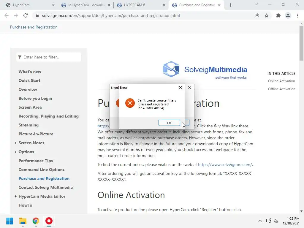Image resolution: width=304 pixels, height=228 pixels.
Task: Click the Solveig Multimedia logo
Action: pyautogui.click(x=205, y=70)
